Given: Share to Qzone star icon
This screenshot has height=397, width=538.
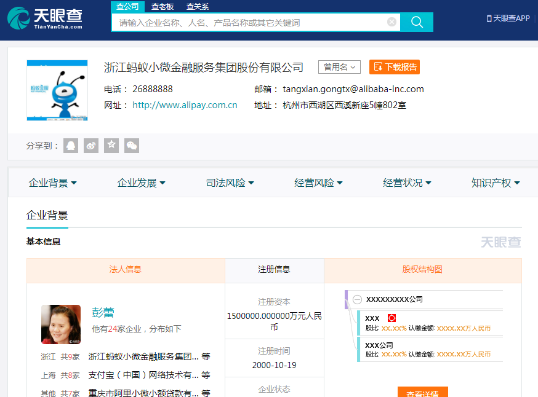Looking at the screenshot, I should [111, 146].
